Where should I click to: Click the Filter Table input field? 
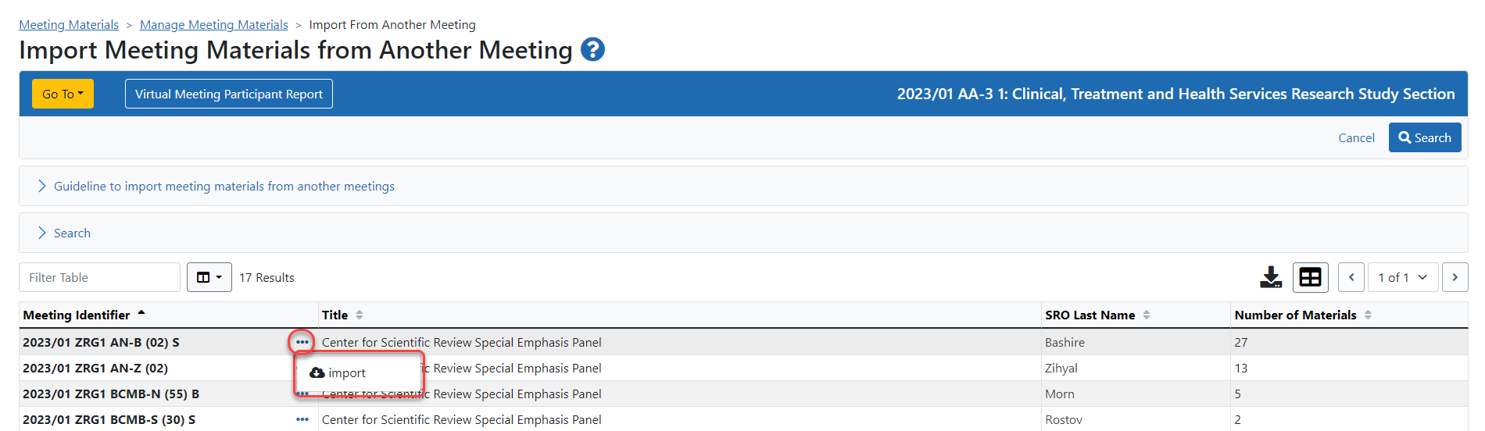pos(99,277)
